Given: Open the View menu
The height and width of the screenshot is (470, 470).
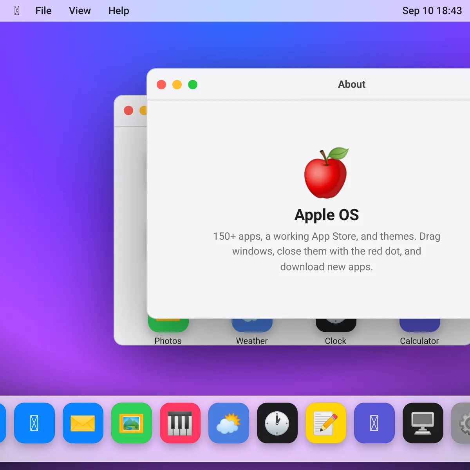Looking at the screenshot, I should pos(80,11).
